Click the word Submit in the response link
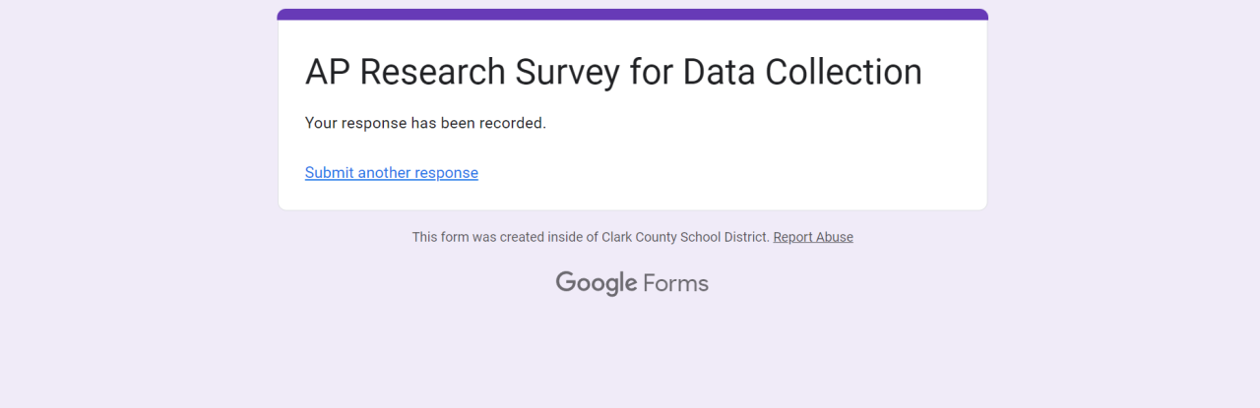Viewport: 1260px width, 408px height. click(329, 173)
